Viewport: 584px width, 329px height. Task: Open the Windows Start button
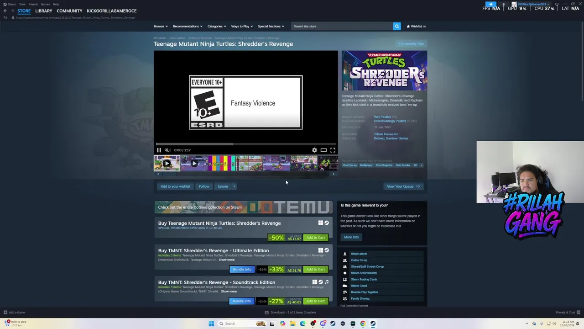tap(211, 324)
